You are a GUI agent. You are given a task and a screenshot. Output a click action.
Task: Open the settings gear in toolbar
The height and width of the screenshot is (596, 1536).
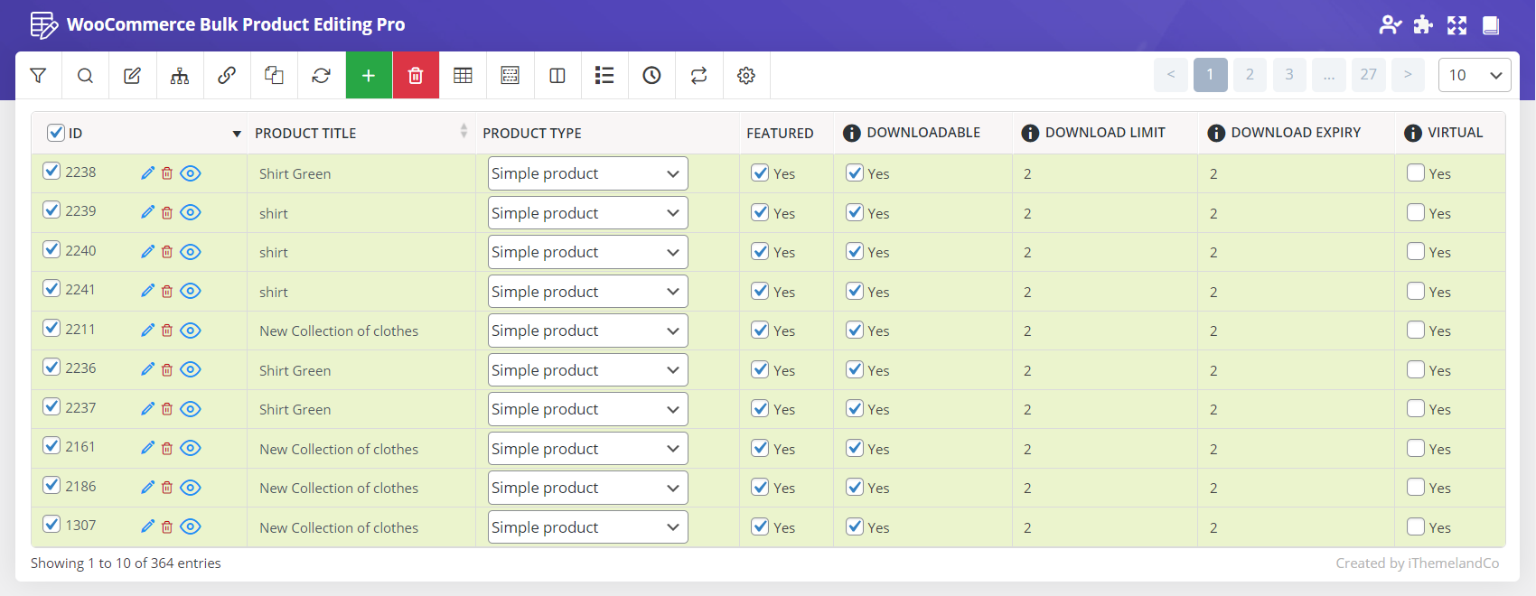(x=745, y=76)
